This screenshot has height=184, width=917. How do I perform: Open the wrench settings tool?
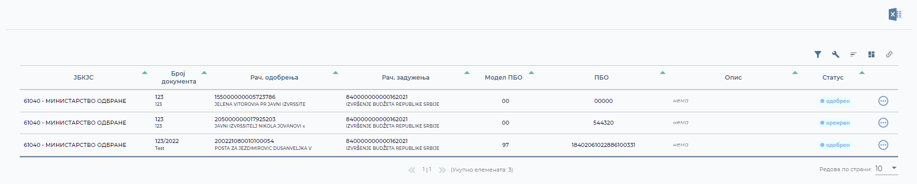point(836,54)
